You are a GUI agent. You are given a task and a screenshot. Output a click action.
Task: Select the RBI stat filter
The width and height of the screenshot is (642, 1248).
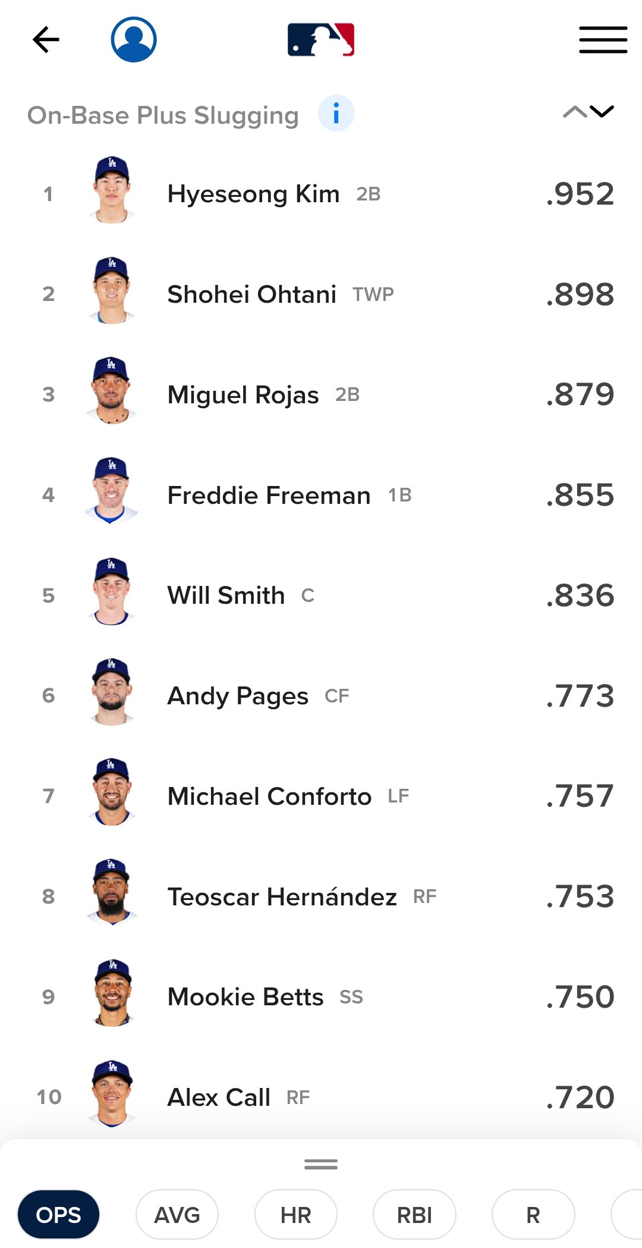[x=414, y=1215]
